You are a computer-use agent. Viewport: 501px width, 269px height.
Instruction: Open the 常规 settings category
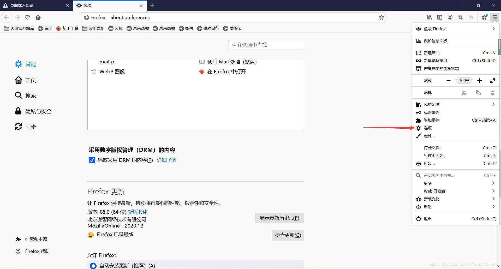click(x=25, y=64)
